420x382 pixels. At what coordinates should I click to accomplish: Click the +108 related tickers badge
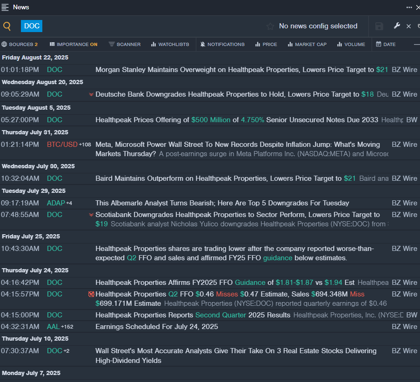[85, 145]
